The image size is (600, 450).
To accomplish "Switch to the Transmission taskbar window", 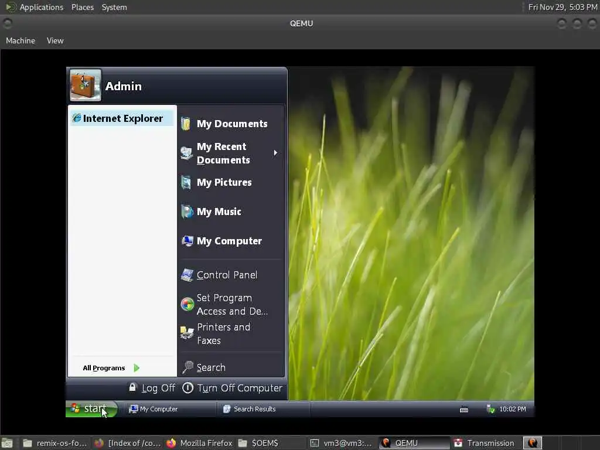I will coord(485,443).
